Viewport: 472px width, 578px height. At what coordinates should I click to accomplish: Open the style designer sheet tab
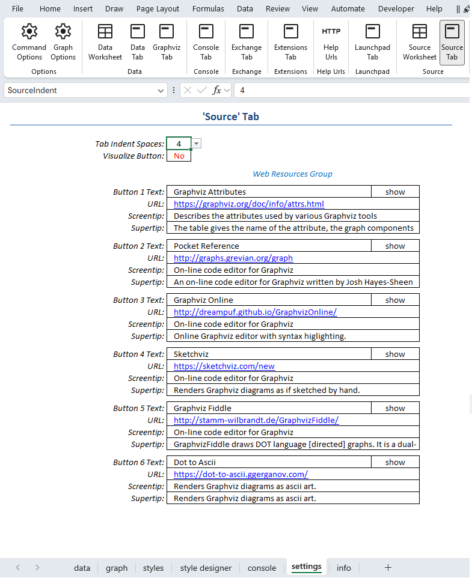click(x=206, y=568)
